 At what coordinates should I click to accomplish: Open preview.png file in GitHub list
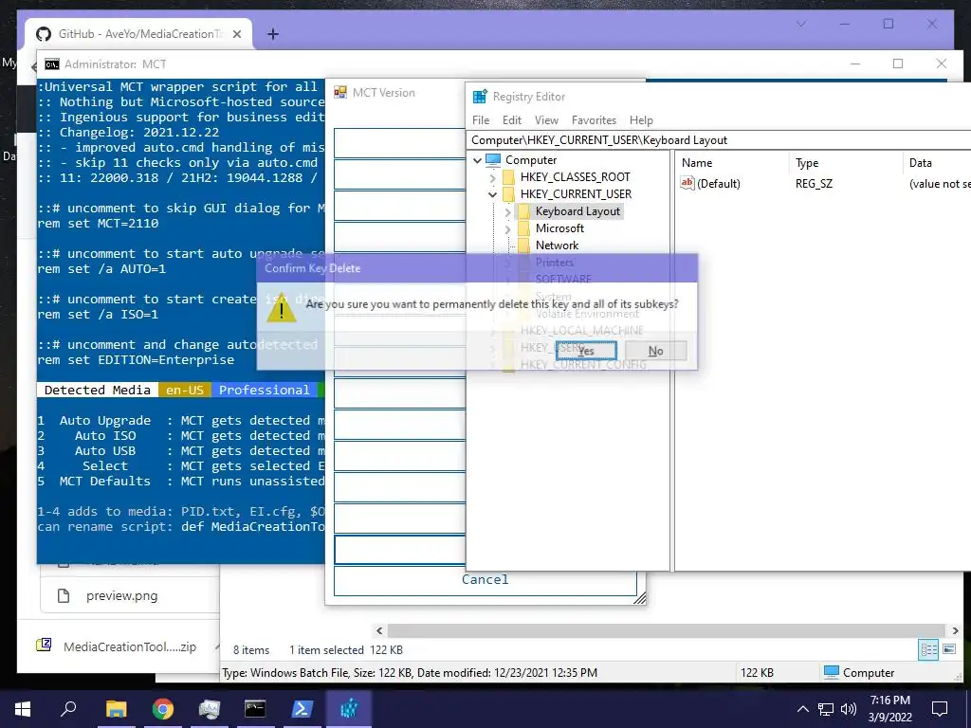[121, 595]
